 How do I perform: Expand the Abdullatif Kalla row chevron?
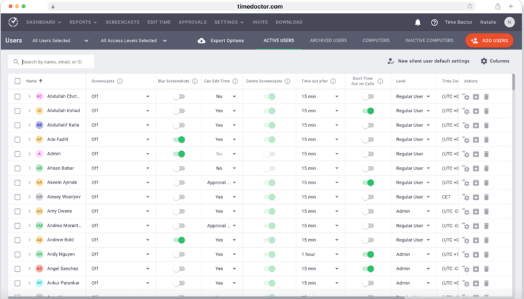click(x=30, y=125)
